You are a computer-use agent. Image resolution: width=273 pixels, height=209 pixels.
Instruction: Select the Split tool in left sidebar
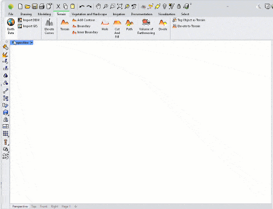click(x=6, y=68)
